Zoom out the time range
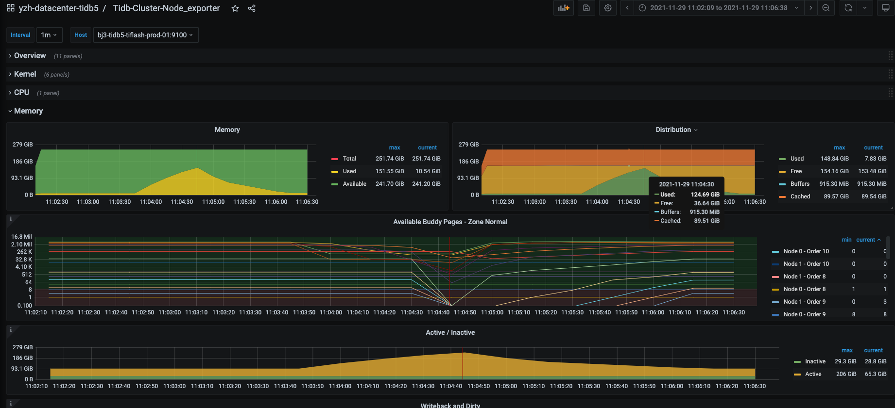This screenshot has width=895, height=408. click(x=826, y=8)
